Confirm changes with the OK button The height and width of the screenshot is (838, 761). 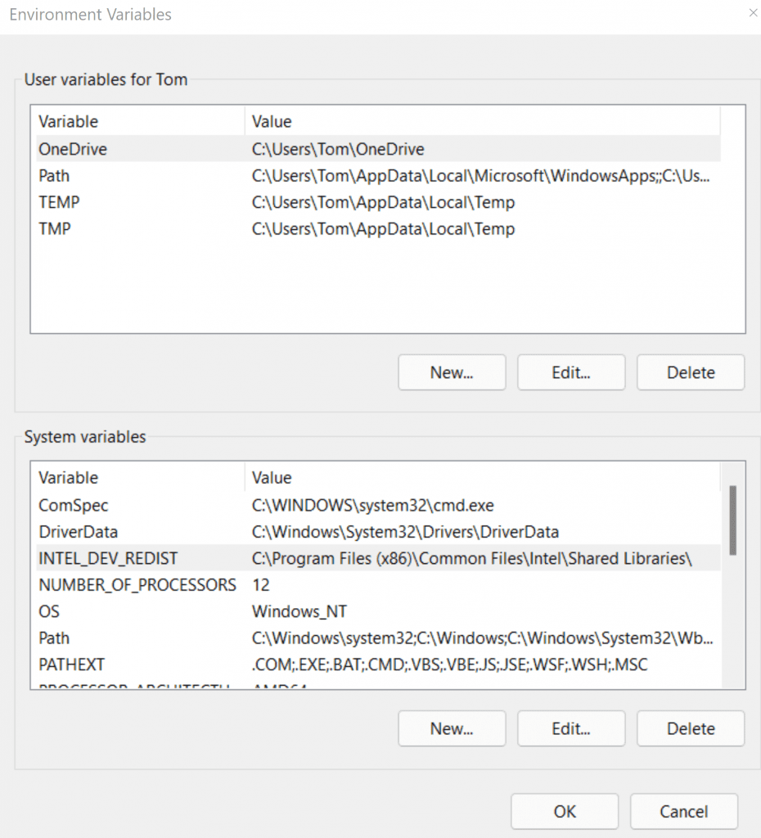tap(565, 811)
